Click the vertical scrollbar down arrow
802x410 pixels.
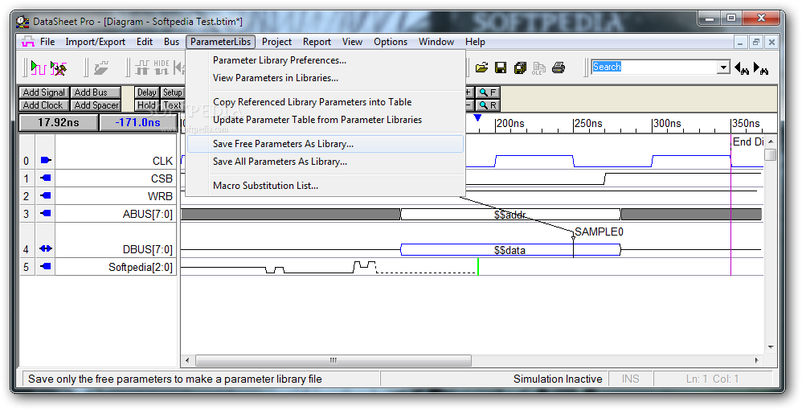pos(771,347)
